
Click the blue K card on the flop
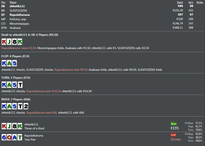(x=4, y=63)
